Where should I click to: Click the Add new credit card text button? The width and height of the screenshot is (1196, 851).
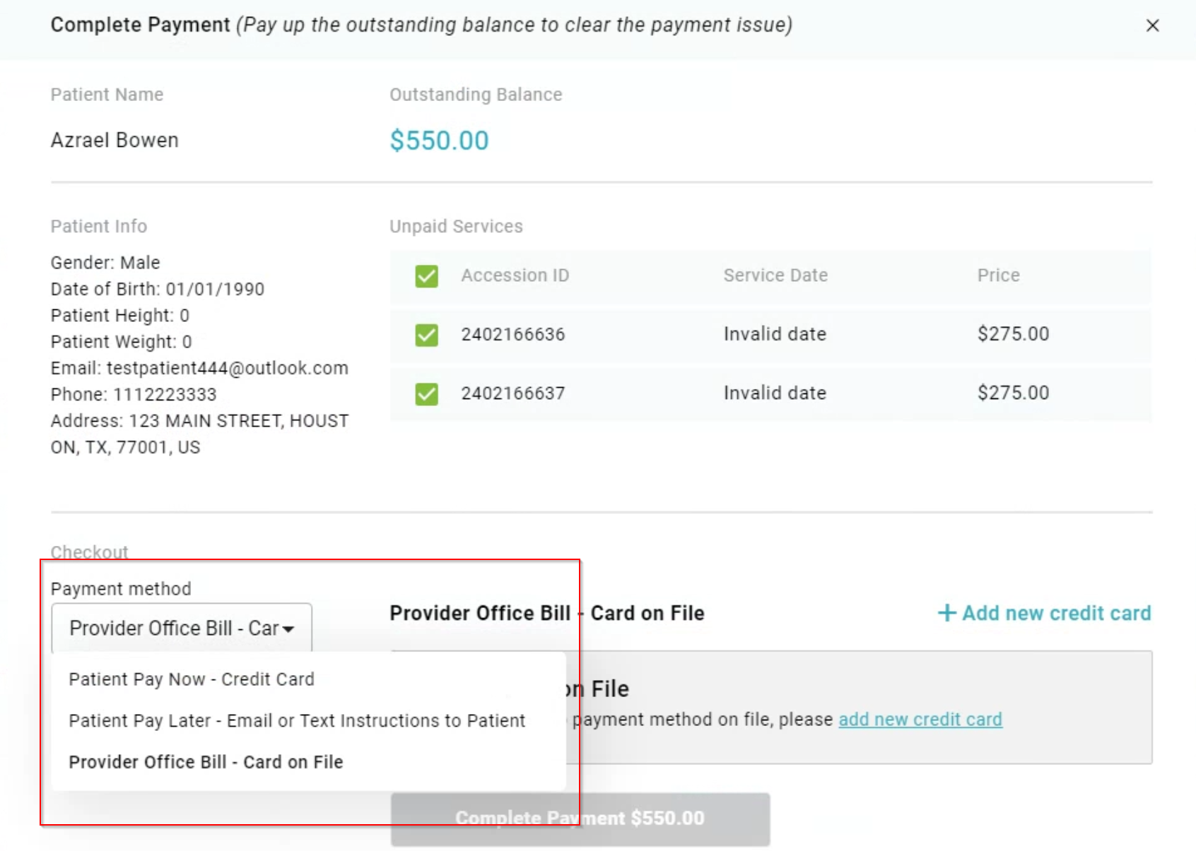click(1056, 613)
